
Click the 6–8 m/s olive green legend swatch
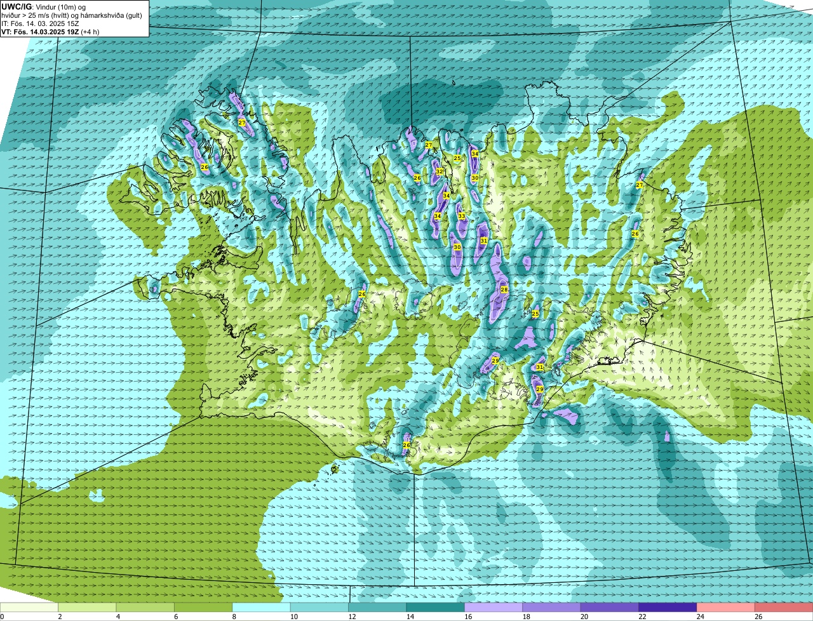204,608
